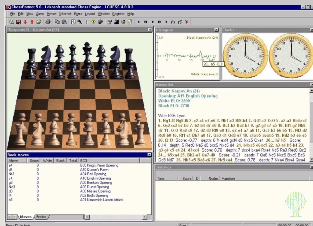Click the white king piece on board

88,132
